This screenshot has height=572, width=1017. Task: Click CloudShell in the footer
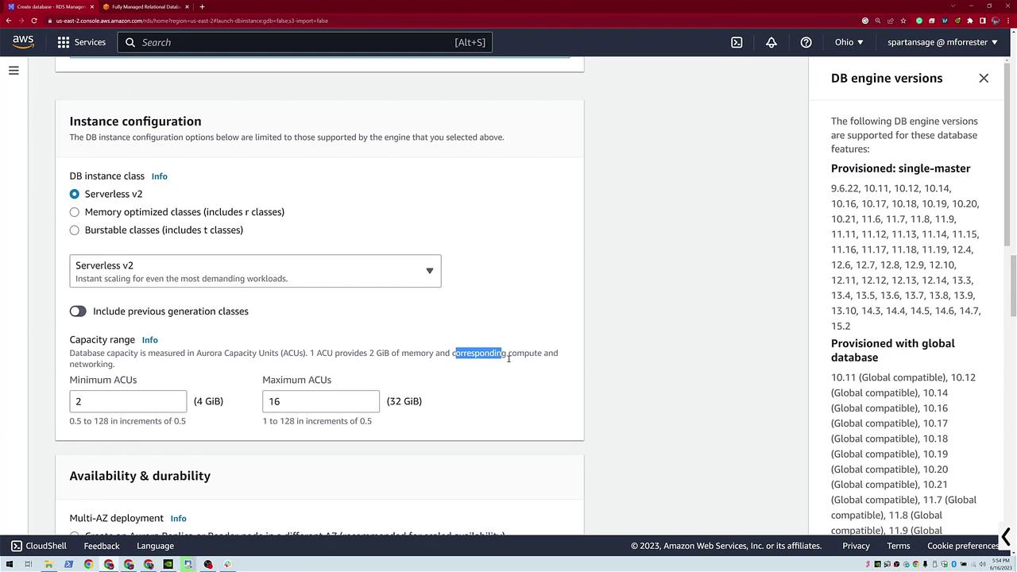pyautogui.click(x=46, y=546)
